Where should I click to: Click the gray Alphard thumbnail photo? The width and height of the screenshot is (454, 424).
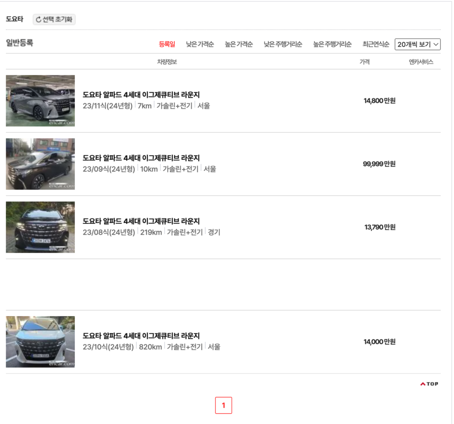[40, 101]
